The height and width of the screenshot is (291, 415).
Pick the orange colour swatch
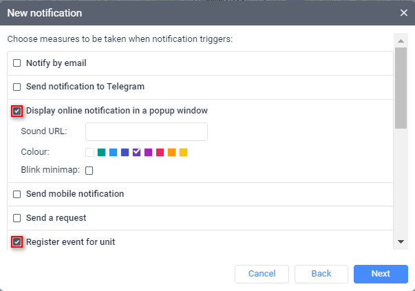point(171,152)
